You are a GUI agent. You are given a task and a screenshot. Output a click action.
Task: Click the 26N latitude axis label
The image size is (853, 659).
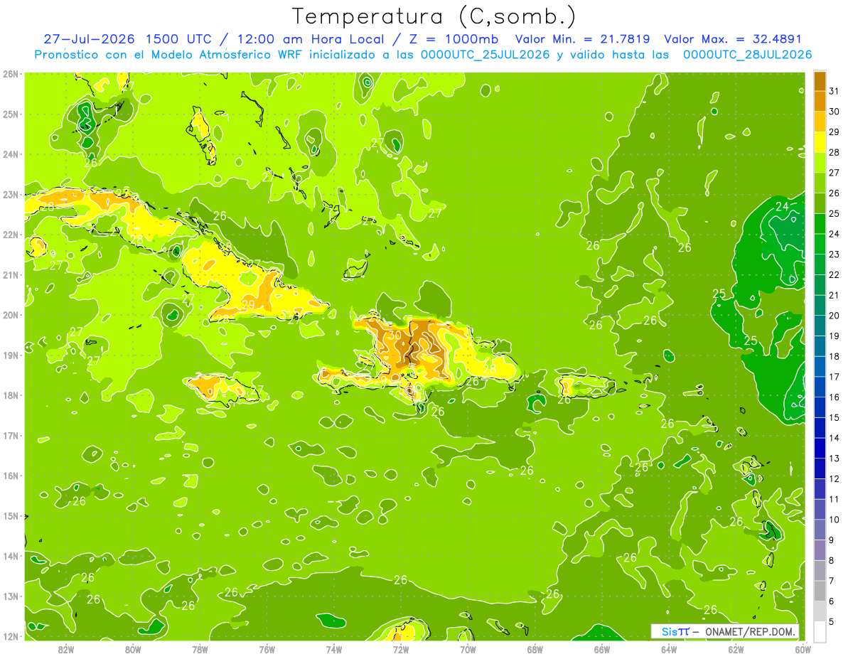(11, 74)
